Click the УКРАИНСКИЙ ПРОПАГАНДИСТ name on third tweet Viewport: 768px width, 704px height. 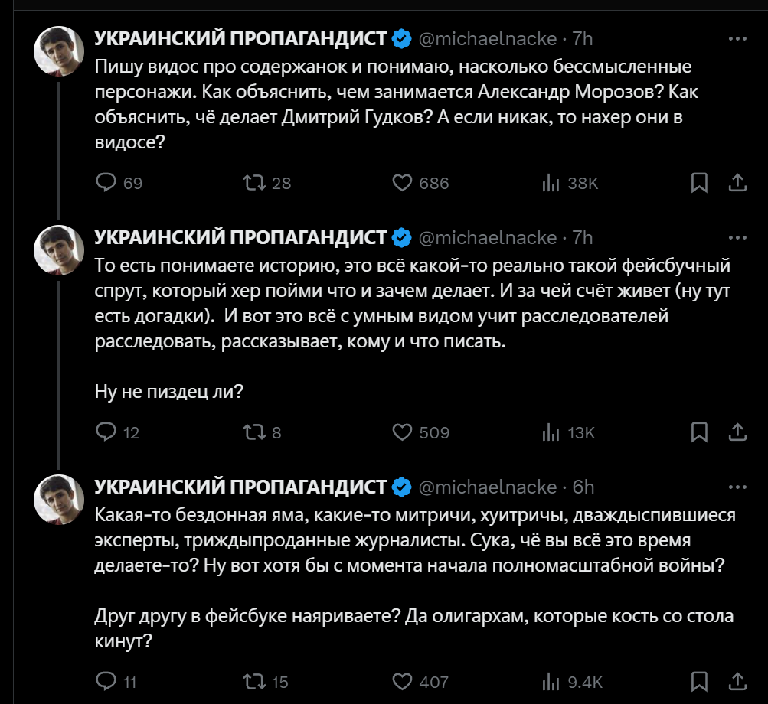[x=240, y=487]
